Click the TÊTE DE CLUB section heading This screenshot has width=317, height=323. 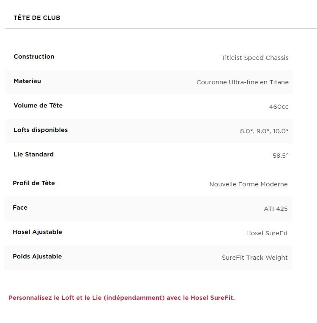coord(37,18)
